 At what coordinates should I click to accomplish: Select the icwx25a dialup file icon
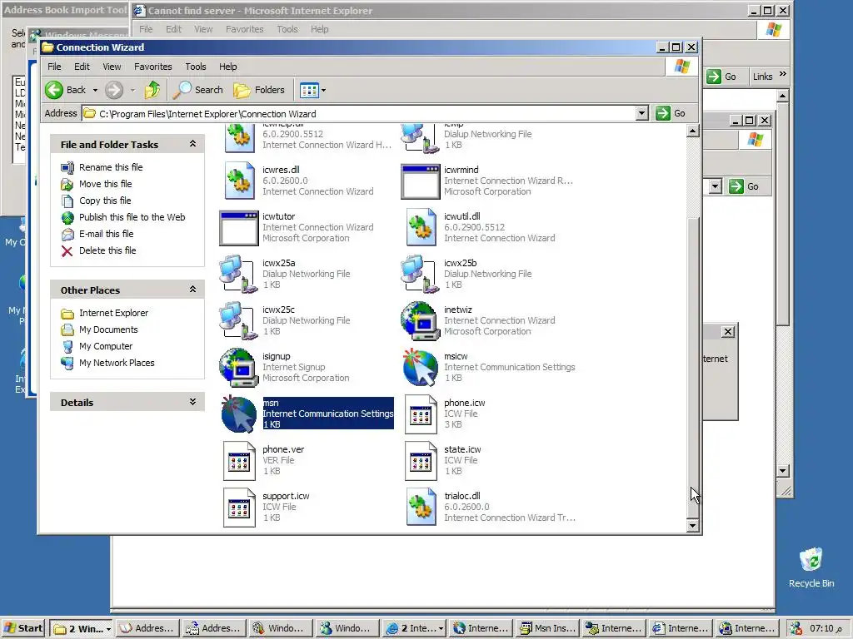click(238, 274)
